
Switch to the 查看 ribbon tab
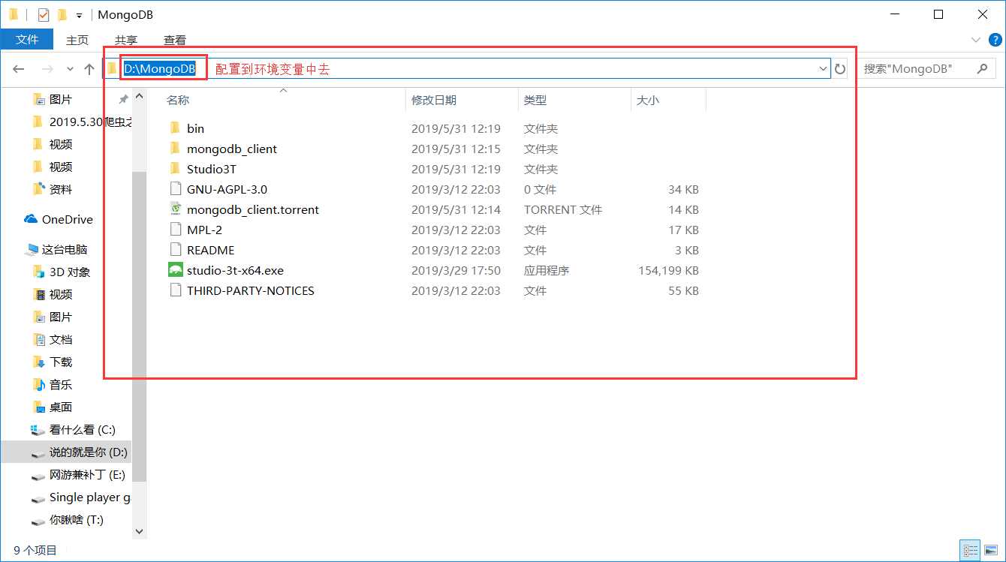pyautogui.click(x=175, y=40)
